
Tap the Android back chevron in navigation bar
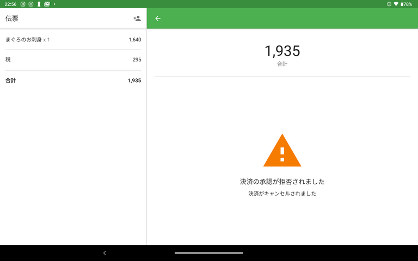coord(104,253)
